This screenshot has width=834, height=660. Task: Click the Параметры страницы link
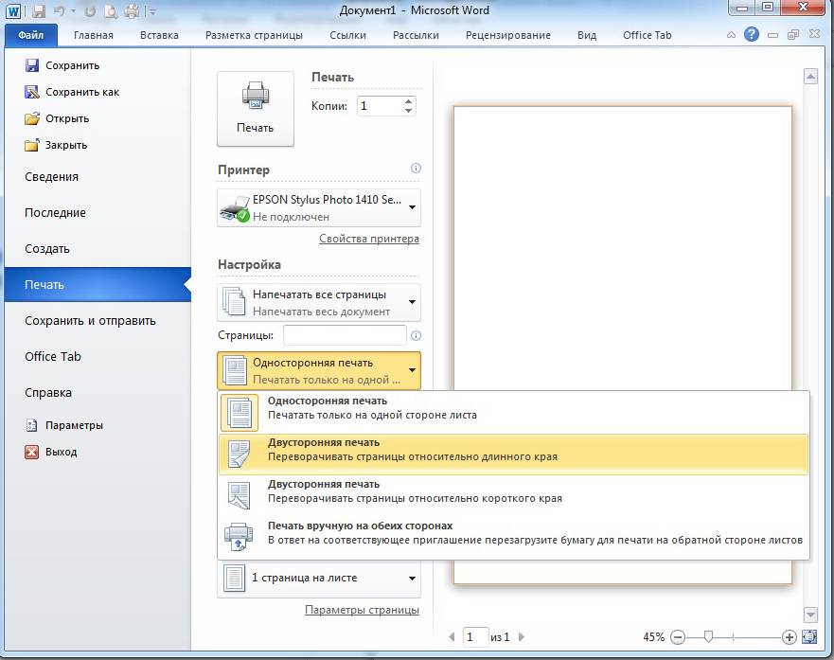click(362, 610)
